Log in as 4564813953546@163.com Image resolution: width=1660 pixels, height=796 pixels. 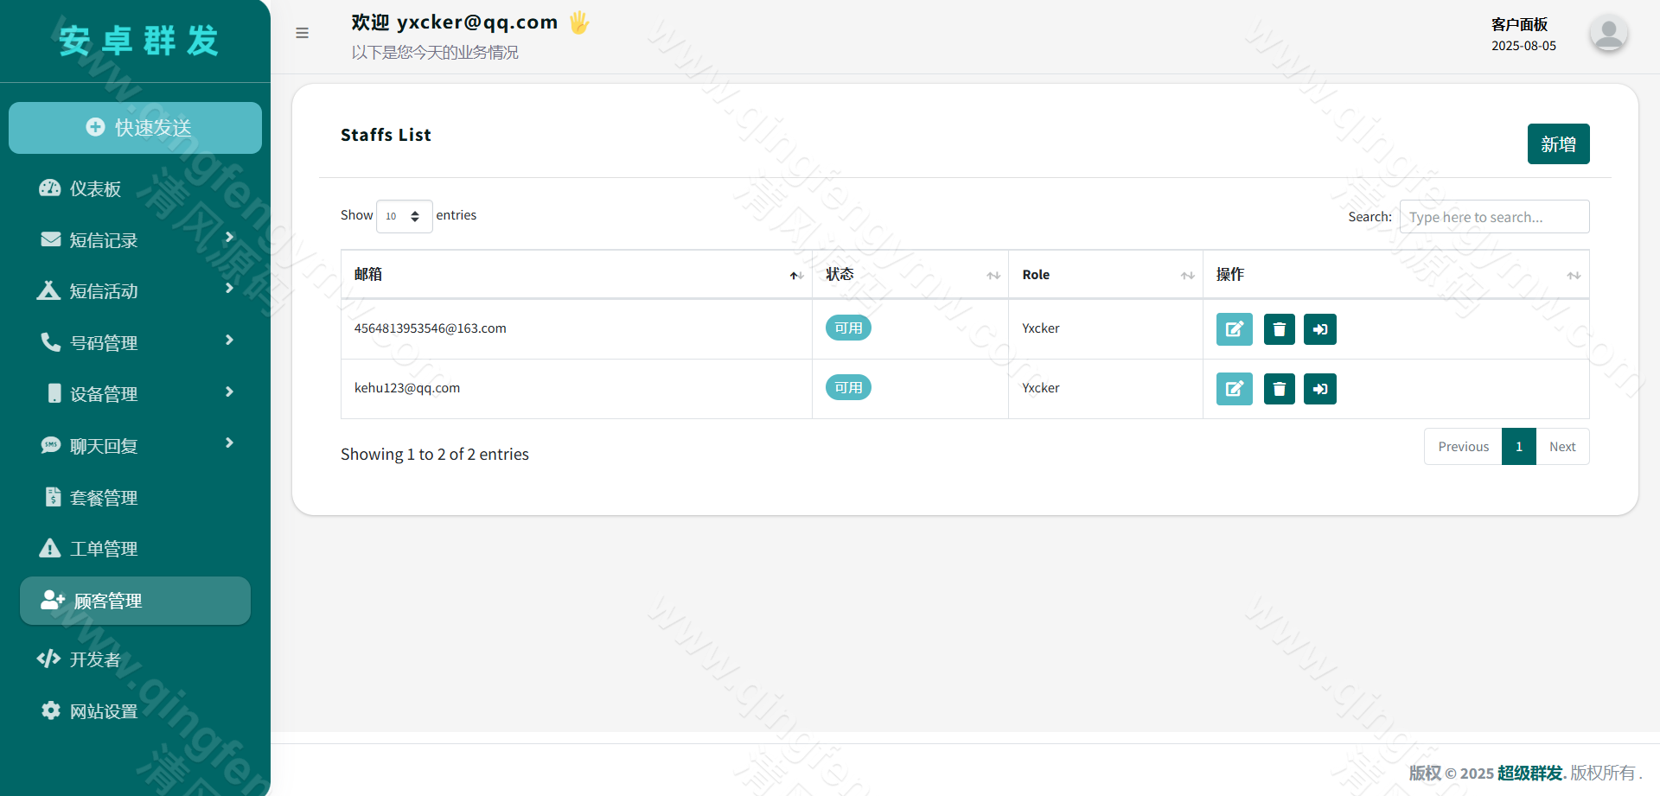click(x=1320, y=329)
